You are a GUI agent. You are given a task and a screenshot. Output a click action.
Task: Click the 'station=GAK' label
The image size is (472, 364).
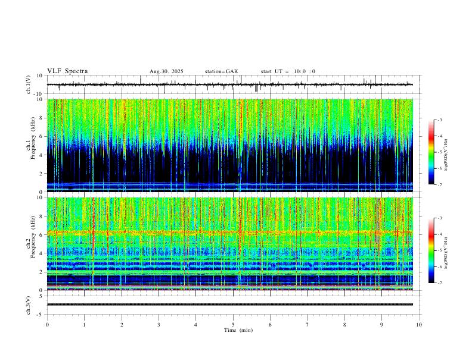coord(221,71)
